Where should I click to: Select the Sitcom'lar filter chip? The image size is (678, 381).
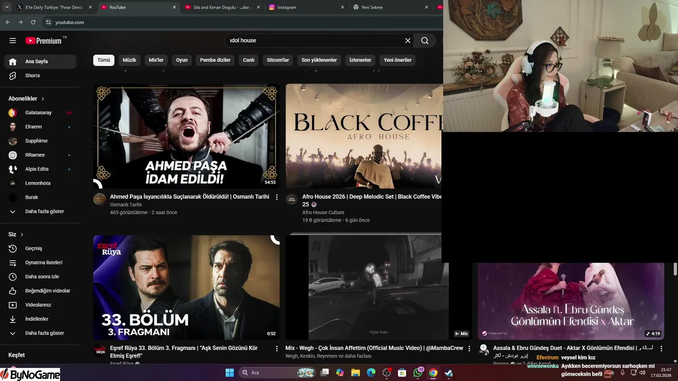(x=278, y=60)
